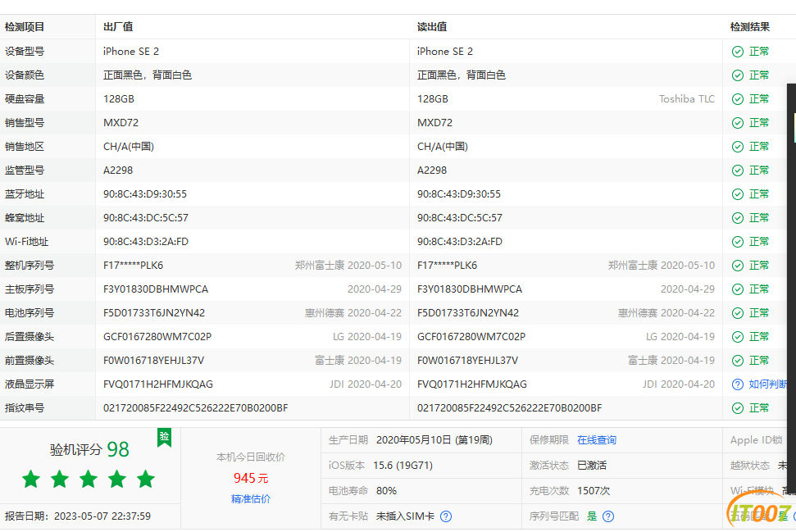Click the 电池寿命 80% value
796x532 pixels.
[386, 491]
